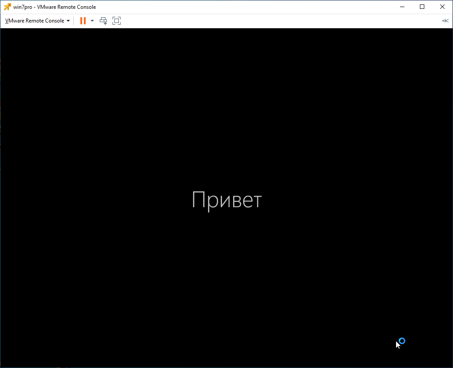
Task: Minimize the VMware Remote Console window
Action: click(402, 7)
